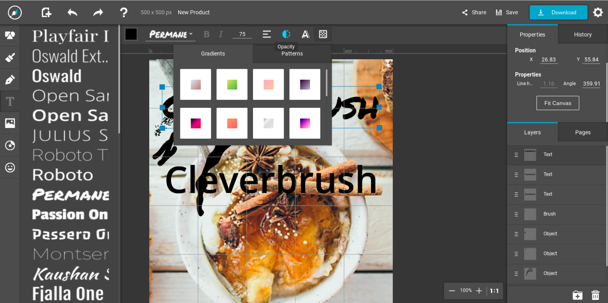Open text effects A icon
Screen dimensions: 608x303
pyautogui.click(x=306, y=34)
